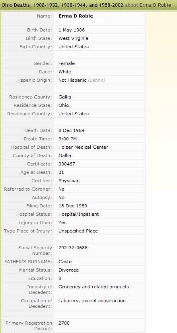The width and height of the screenshot is (177, 333).
Task: Select the Social Security Number value
Action: (73, 248)
